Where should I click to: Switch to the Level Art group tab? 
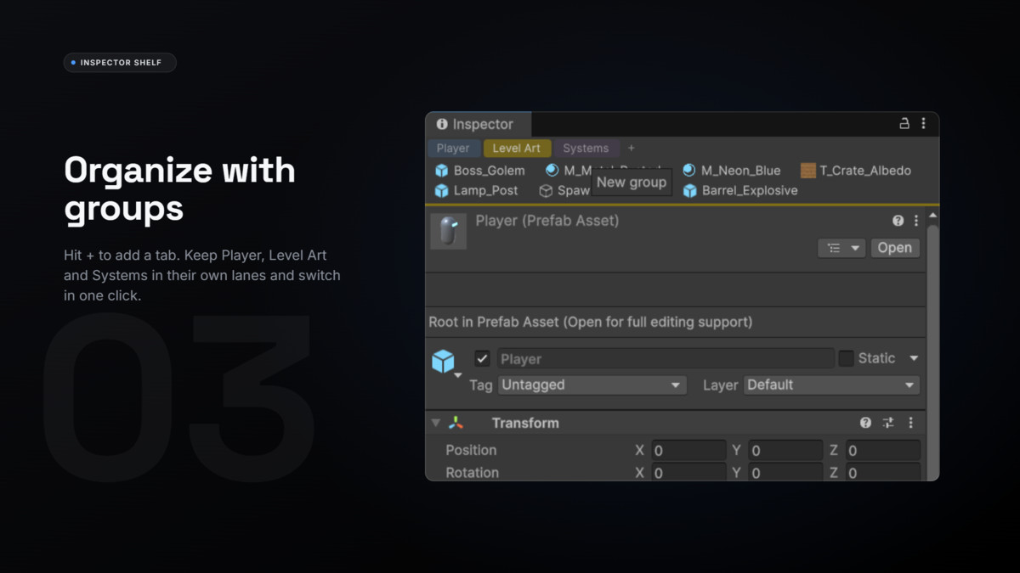click(x=517, y=149)
